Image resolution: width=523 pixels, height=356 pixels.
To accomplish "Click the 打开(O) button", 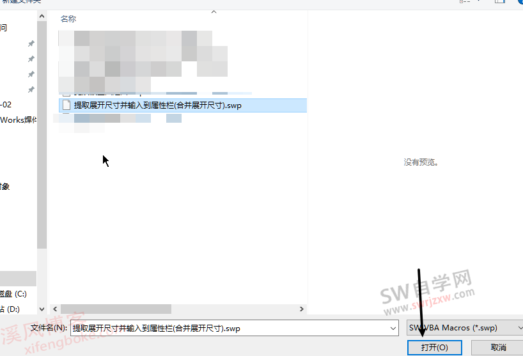I will pyautogui.click(x=434, y=348).
